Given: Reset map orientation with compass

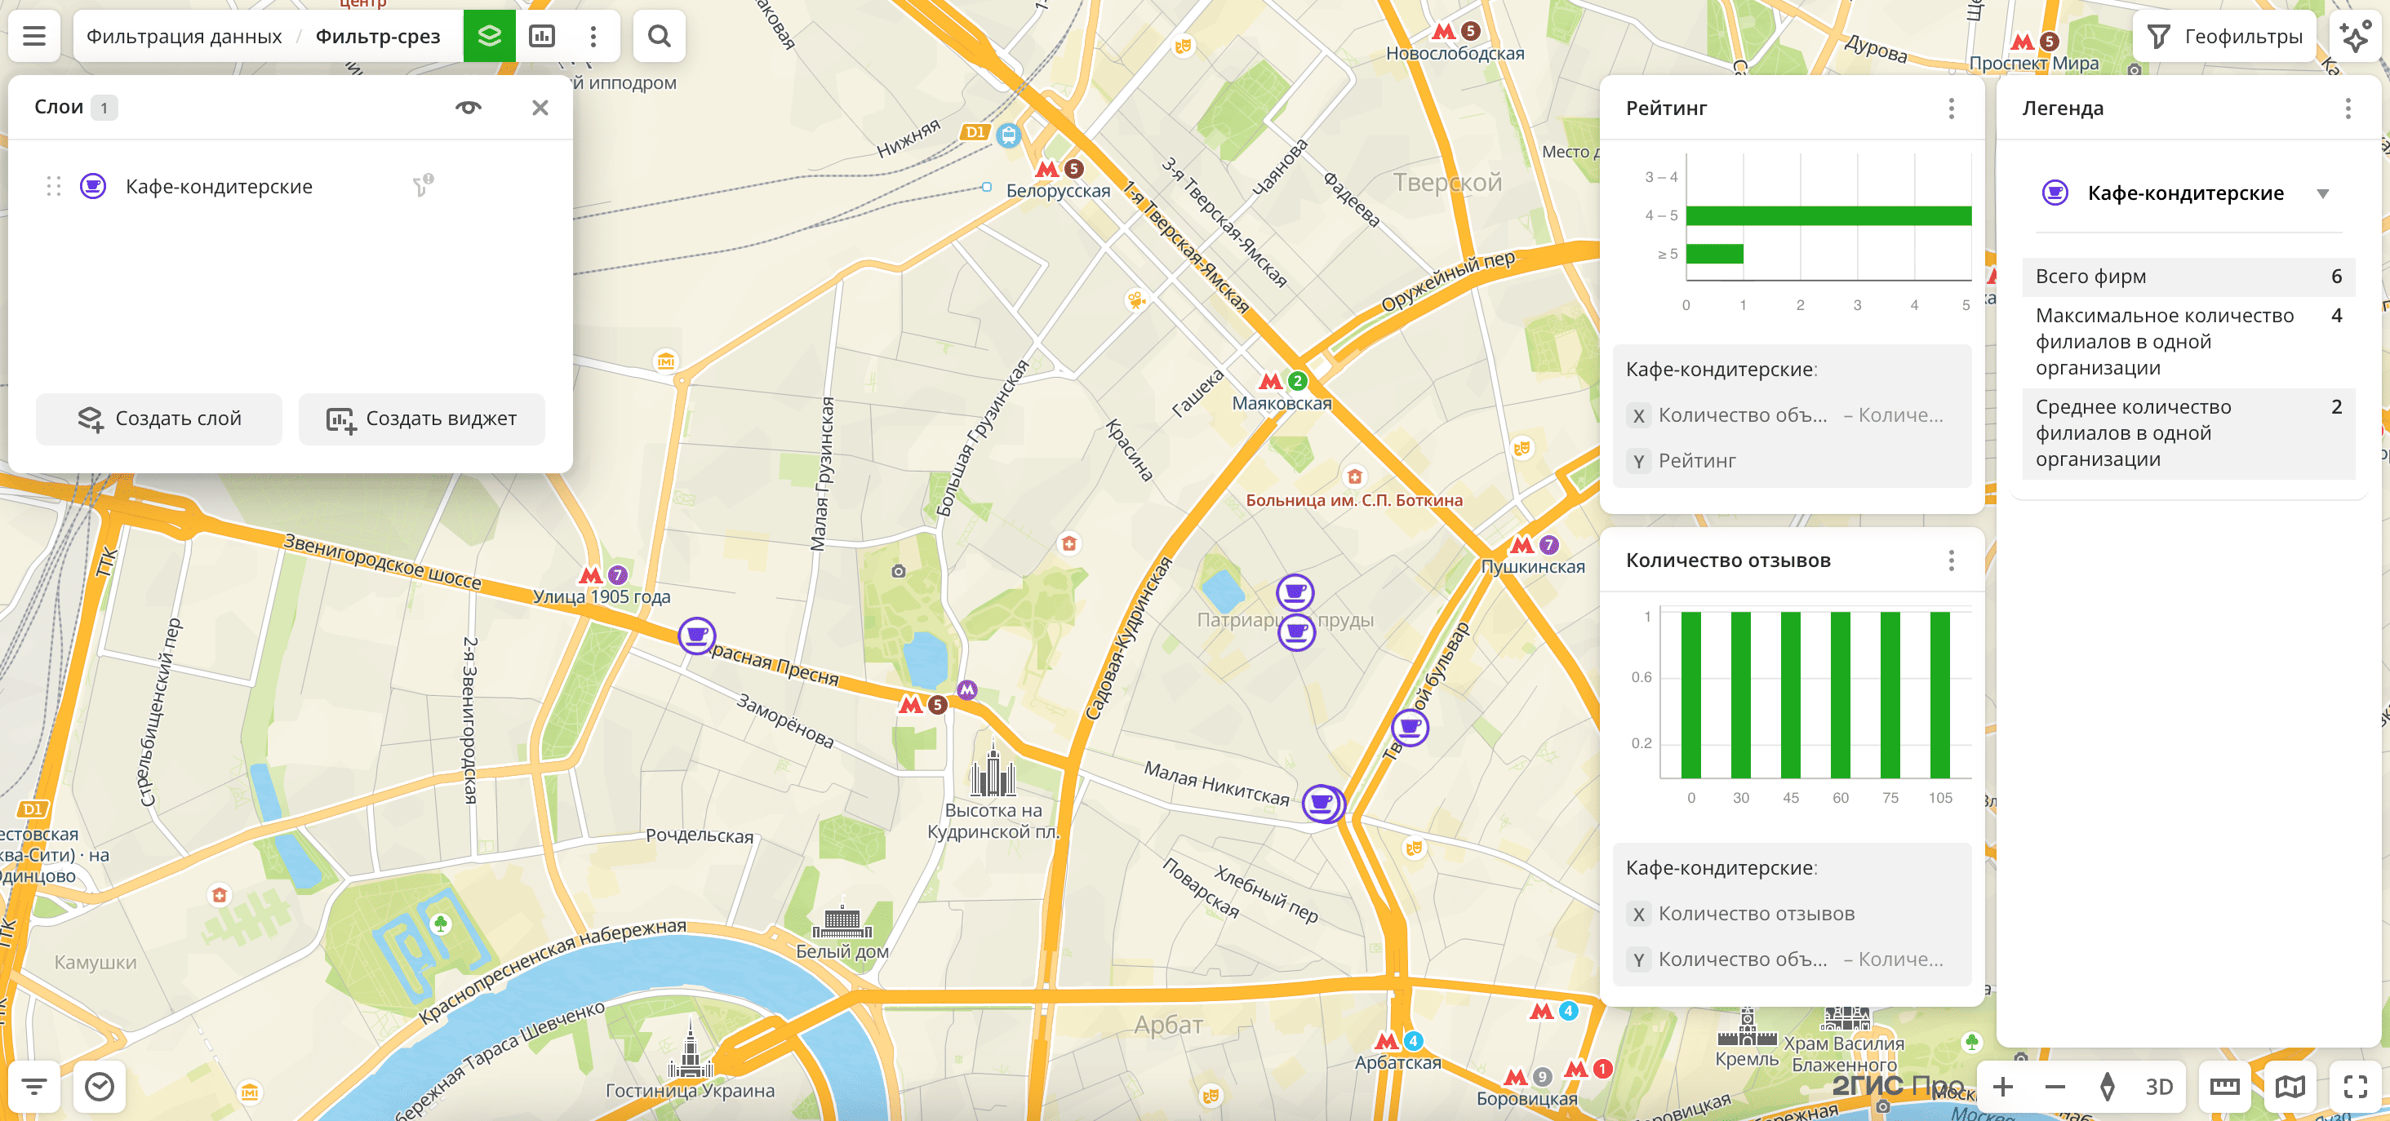Looking at the screenshot, I should [x=2107, y=1086].
